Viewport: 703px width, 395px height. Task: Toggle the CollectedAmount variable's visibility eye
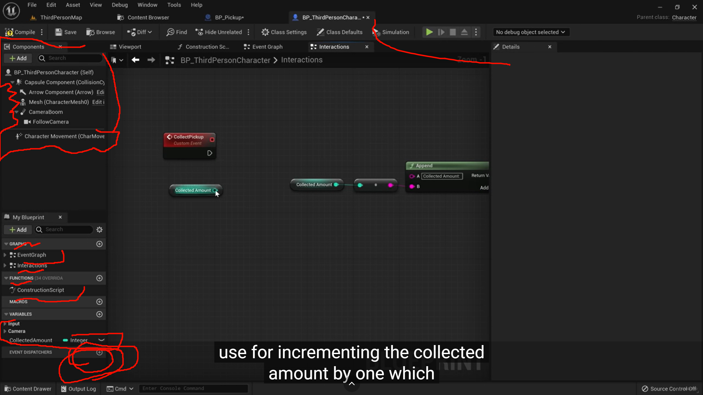[101, 340]
